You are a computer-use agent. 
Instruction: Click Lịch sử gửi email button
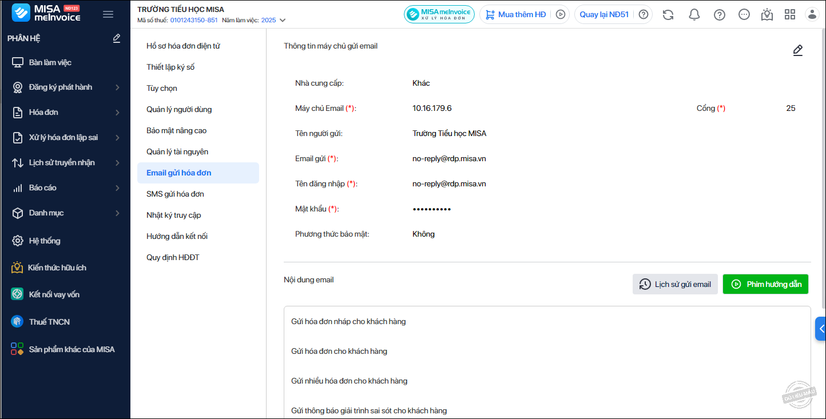pyautogui.click(x=675, y=284)
